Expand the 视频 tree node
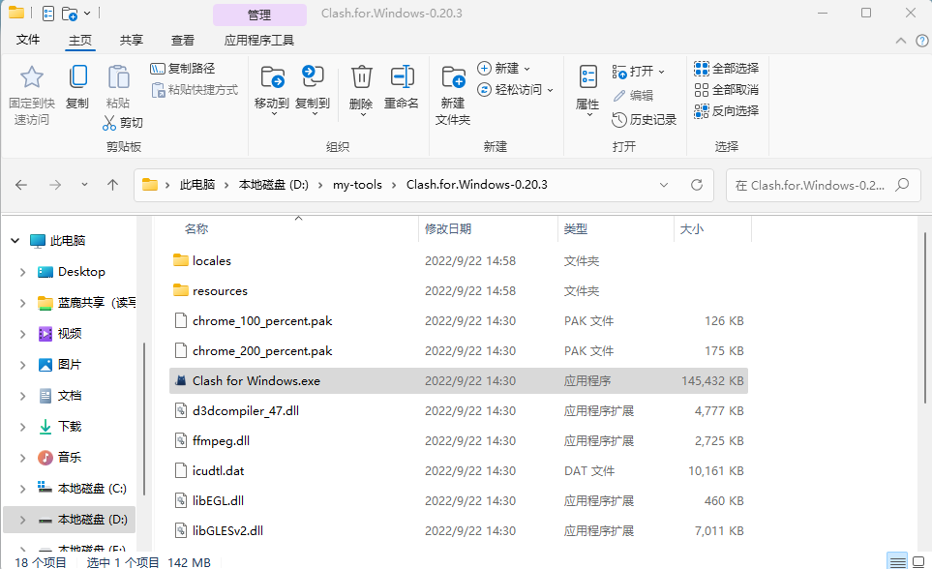This screenshot has height=569, width=932. [22, 334]
